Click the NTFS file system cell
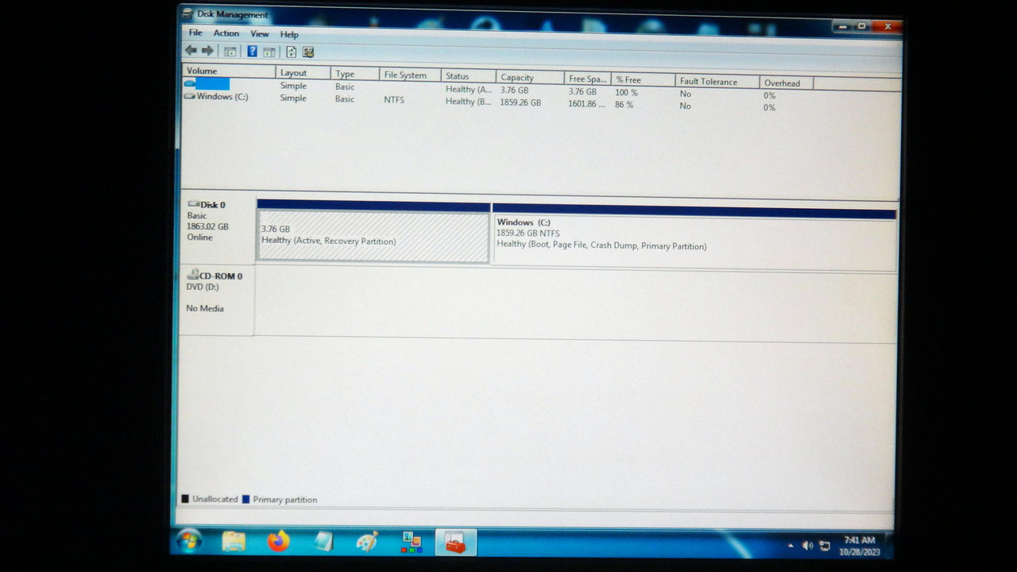 (x=394, y=100)
